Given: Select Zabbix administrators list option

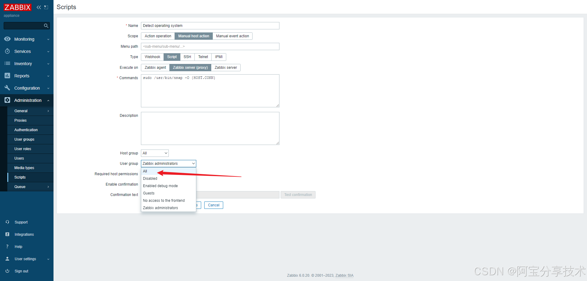Looking at the screenshot, I should click(168, 208).
